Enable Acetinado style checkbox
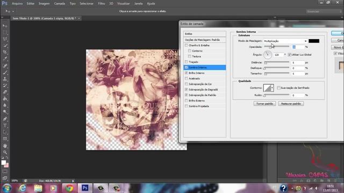This screenshot has width=344, height=193. [x=187, y=78]
